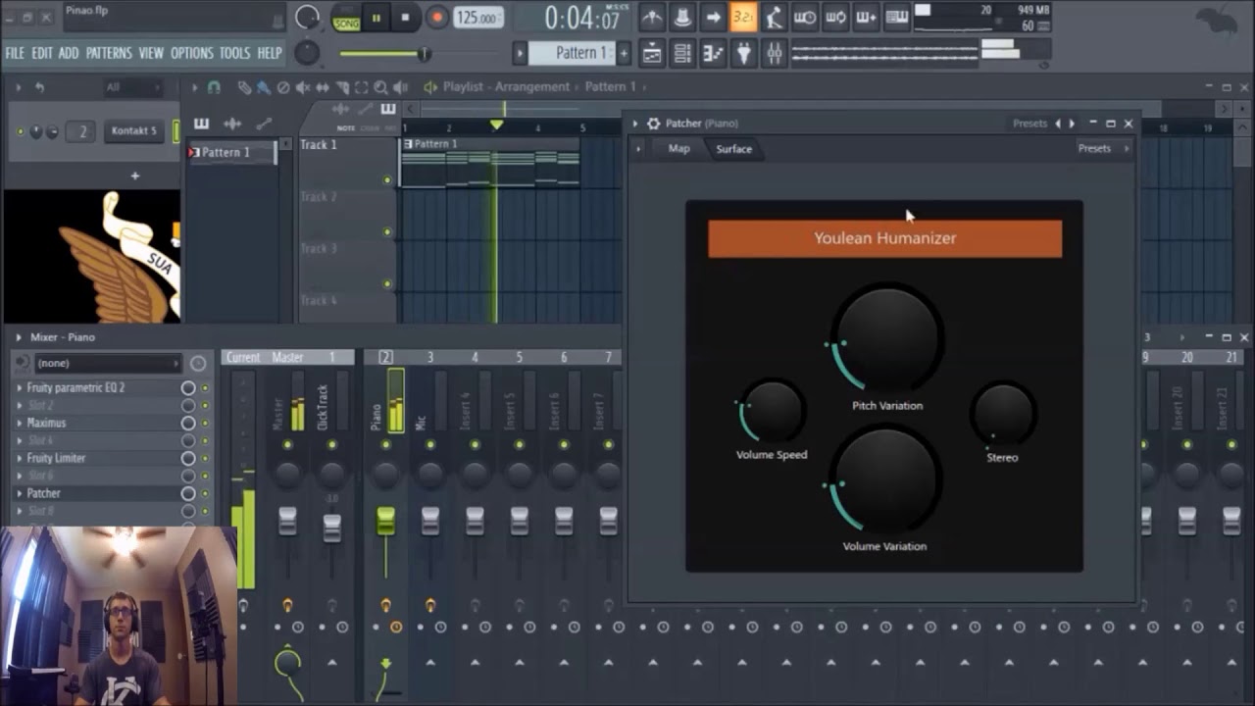1255x706 pixels.
Task: Open the OPTIONS menu
Action: (192, 53)
